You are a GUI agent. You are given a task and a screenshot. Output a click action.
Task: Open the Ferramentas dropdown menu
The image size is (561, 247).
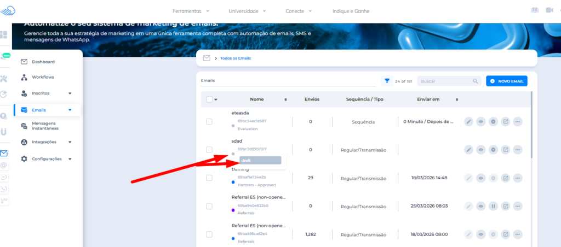(190, 11)
